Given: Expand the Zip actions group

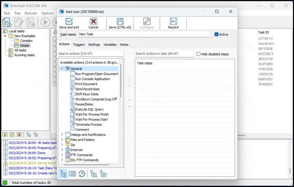Looking at the screenshot, I should point(62,144).
